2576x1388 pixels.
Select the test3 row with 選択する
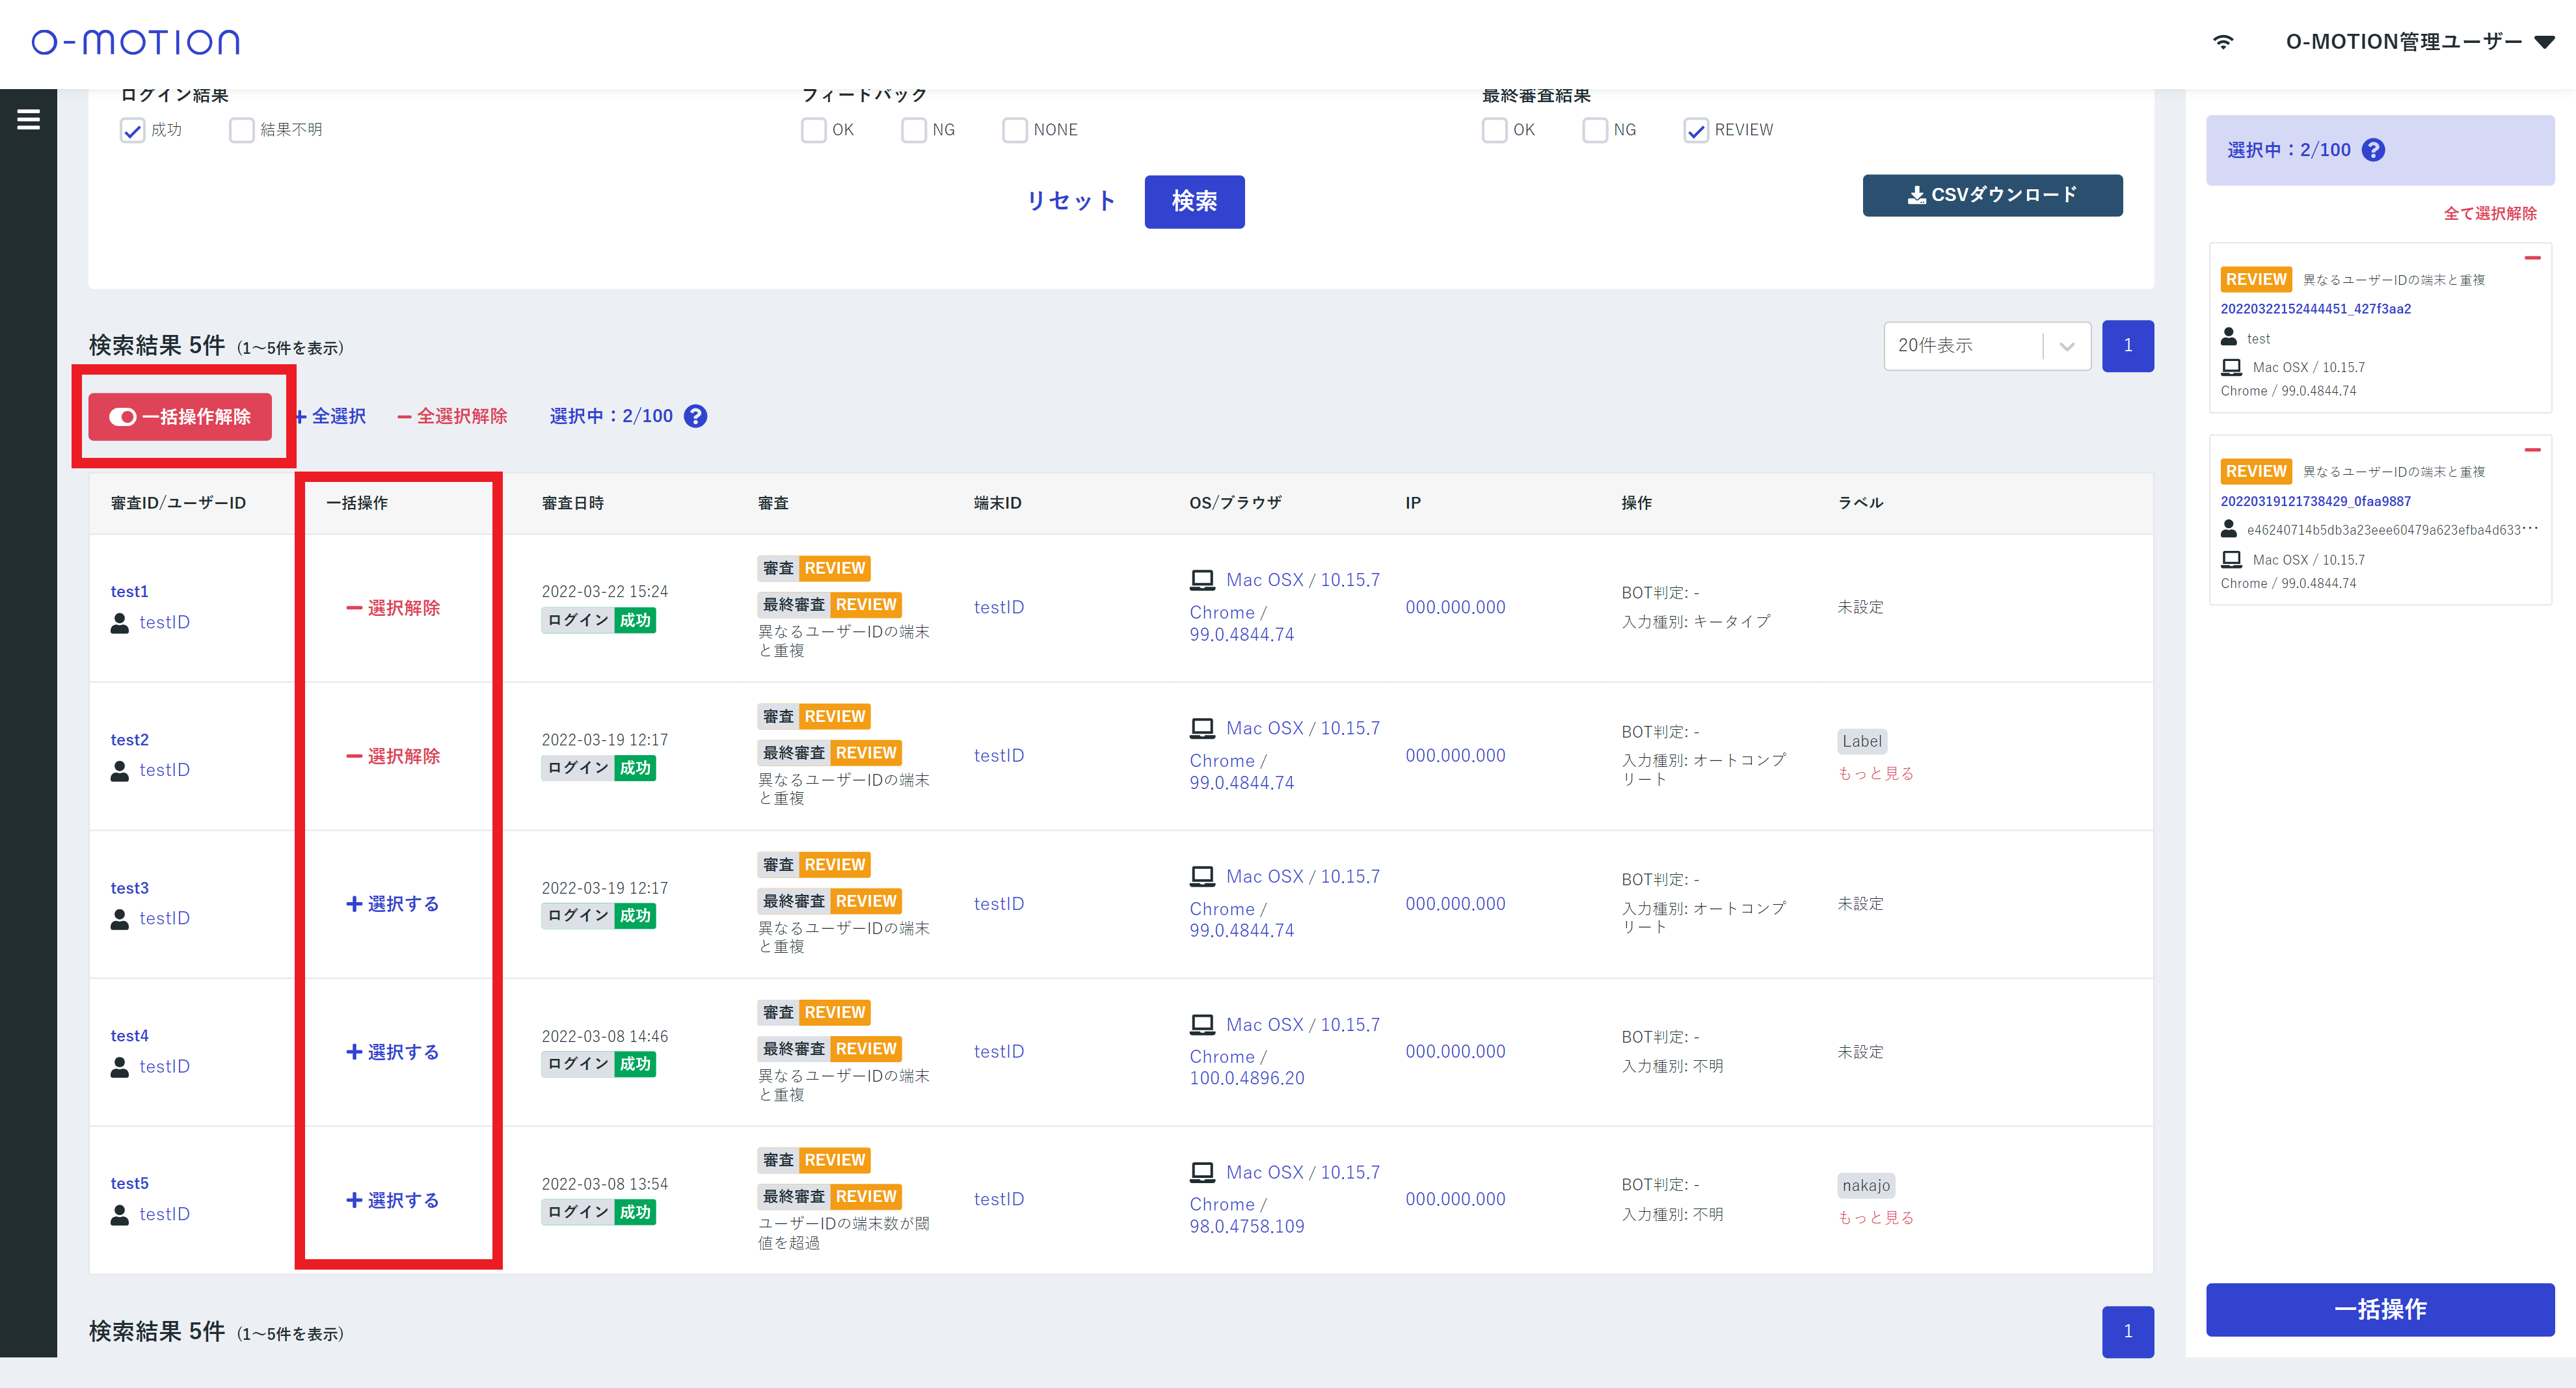pyautogui.click(x=393, y=904)
